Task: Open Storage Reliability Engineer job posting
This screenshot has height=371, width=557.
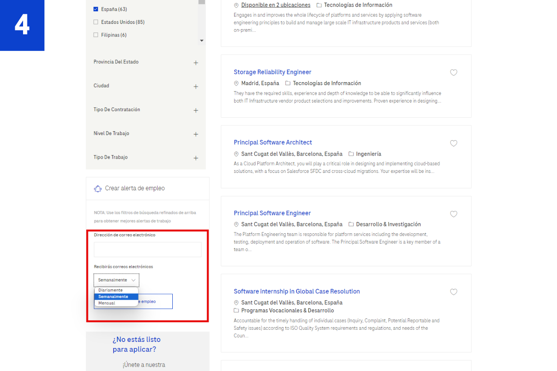Action: pyautogui.click(x=272, y=72)
